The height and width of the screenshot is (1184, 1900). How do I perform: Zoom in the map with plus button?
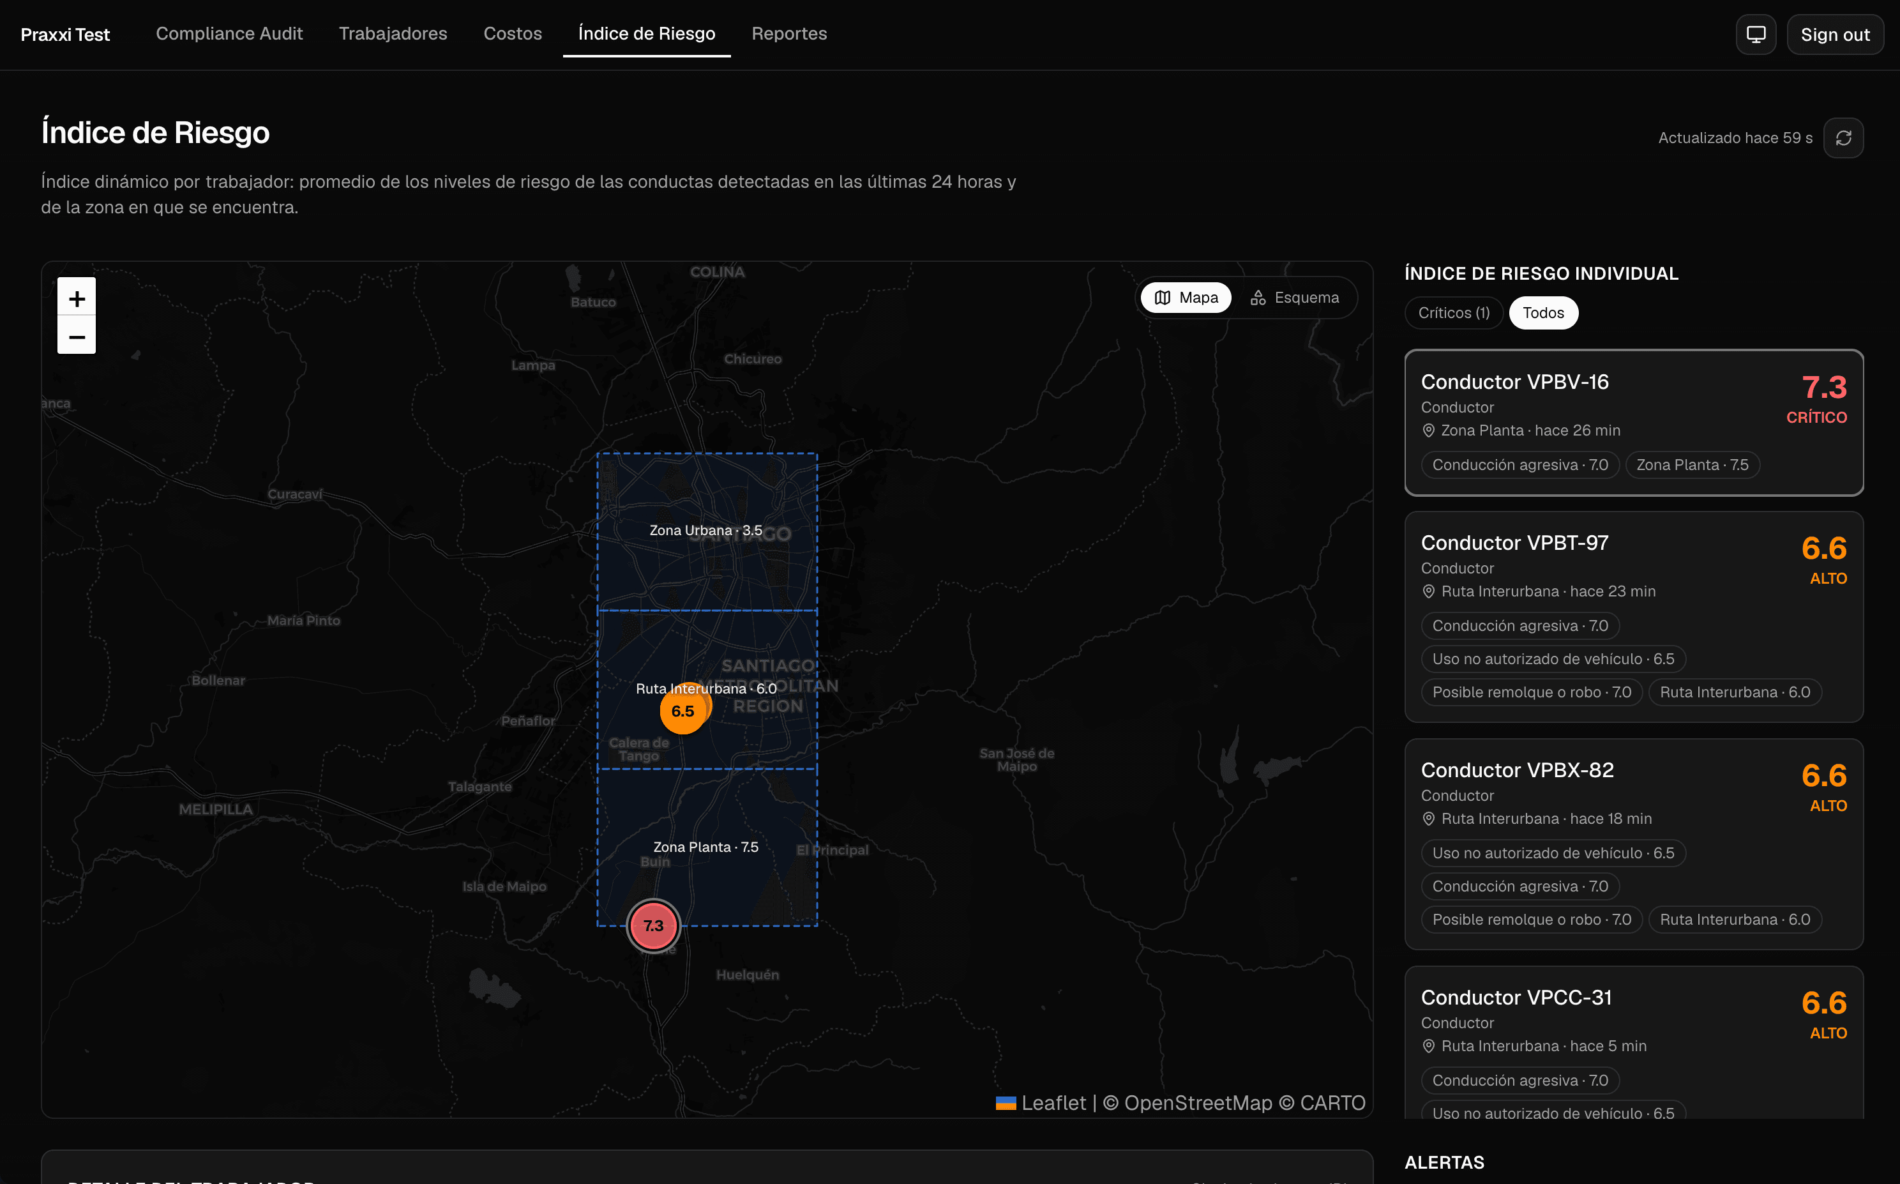point(77,297)
